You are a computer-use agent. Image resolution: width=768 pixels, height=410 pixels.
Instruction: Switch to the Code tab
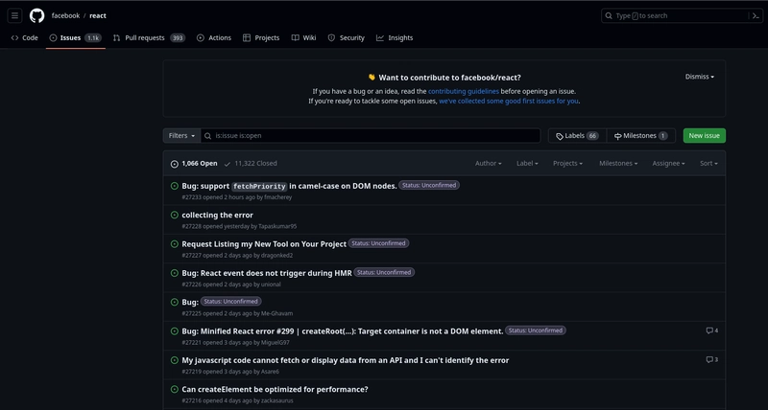point(25,37)
